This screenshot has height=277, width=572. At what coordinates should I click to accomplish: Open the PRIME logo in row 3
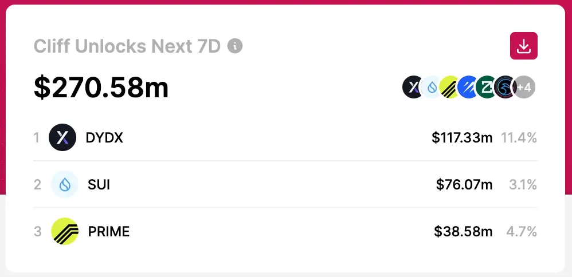click(65, 231)
